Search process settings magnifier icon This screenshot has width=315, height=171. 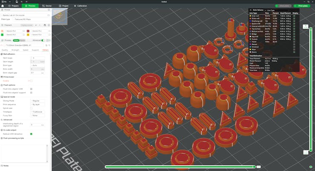[49, 46]
